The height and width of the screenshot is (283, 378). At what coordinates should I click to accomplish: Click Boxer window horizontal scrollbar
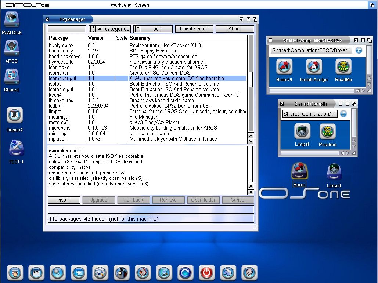(312, 91)
